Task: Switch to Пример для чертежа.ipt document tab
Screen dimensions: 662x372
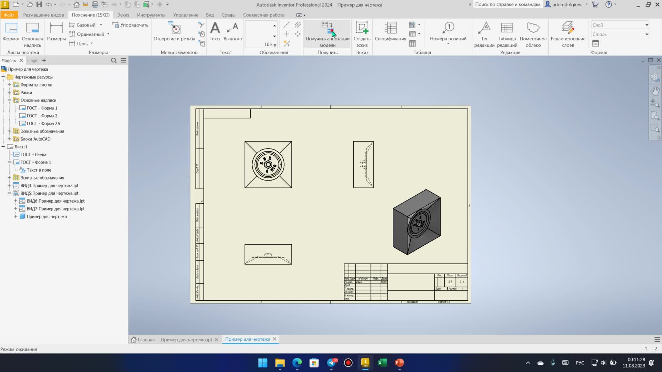Action: tap(186, 340)
